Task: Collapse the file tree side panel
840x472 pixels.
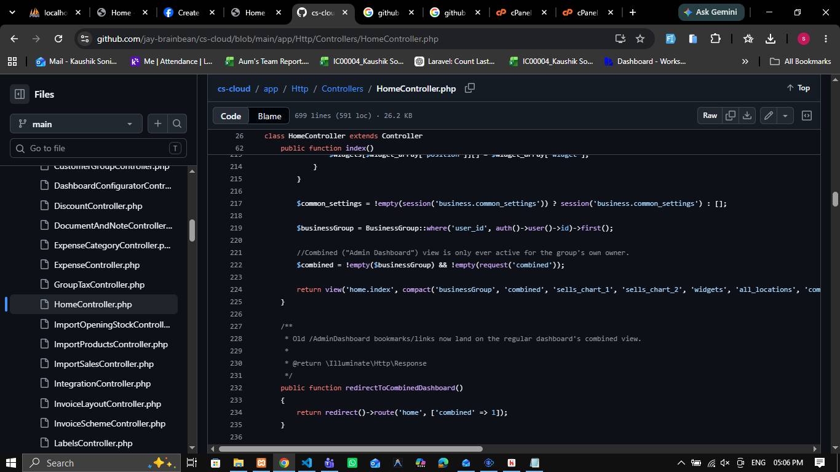Action: point(20,94)
